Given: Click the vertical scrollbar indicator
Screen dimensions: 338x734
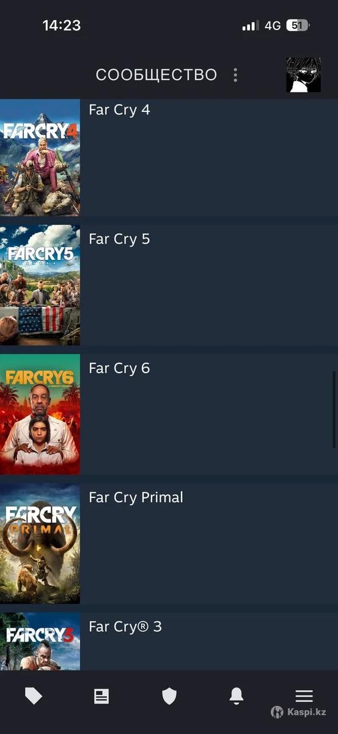Looking at the screenshot, I should (334, 409).
